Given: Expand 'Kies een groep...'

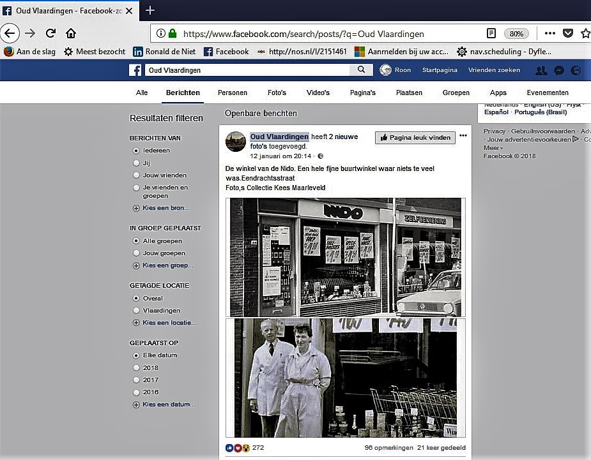Looking at the screenshot, I should [163, 265].
